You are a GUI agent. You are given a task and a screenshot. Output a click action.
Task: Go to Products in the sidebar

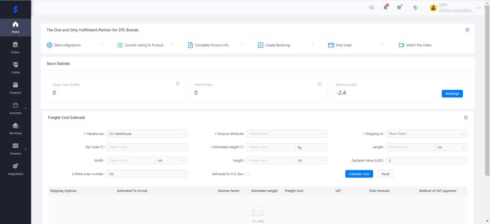click(x=15, y=87)
